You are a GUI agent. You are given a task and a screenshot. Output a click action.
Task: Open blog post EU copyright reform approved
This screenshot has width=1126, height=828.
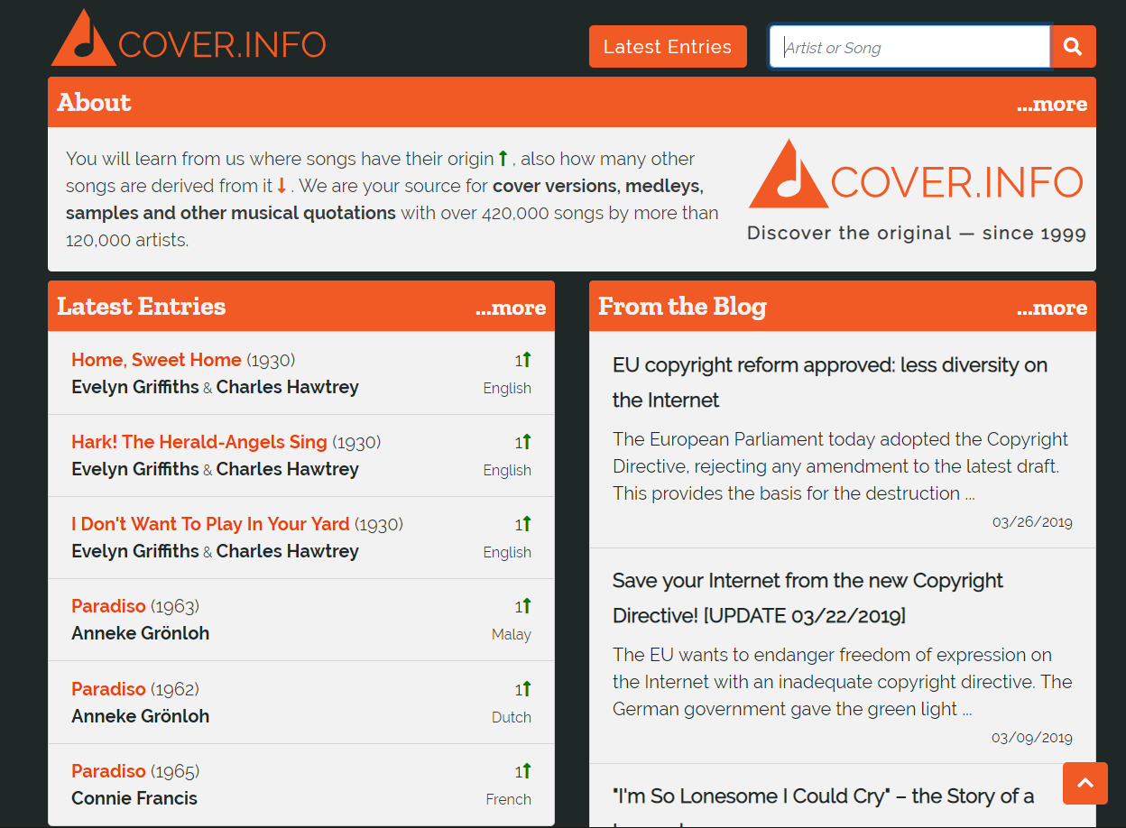(830, 382)
